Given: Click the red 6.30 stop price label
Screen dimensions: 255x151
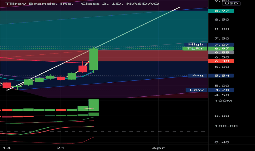Looking at the screenshot, I should 221,61.
